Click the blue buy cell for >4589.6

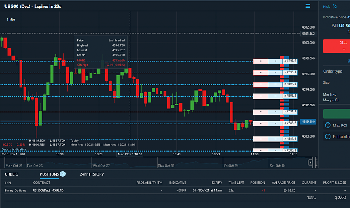click(275, 124)
